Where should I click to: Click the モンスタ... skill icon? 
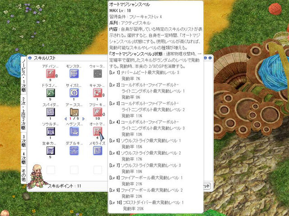[74, 74]
